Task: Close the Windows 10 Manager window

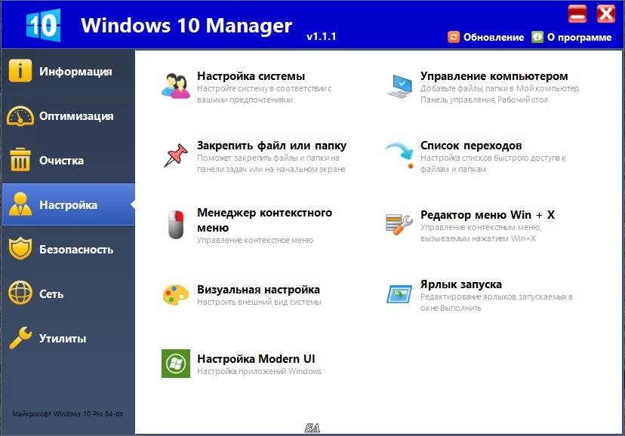Action: pos(606,14)
